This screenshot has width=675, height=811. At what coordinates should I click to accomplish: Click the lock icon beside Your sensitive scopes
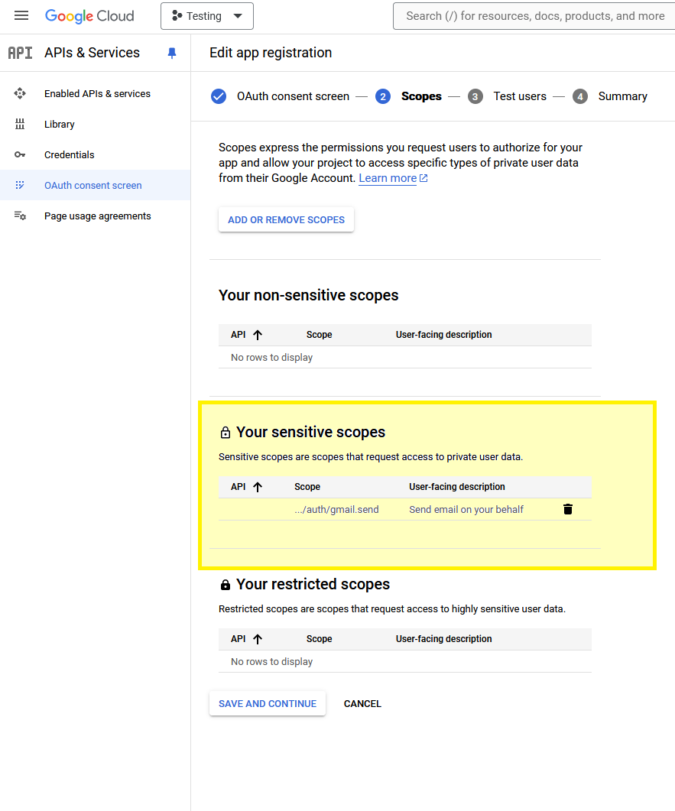point(226,433)
